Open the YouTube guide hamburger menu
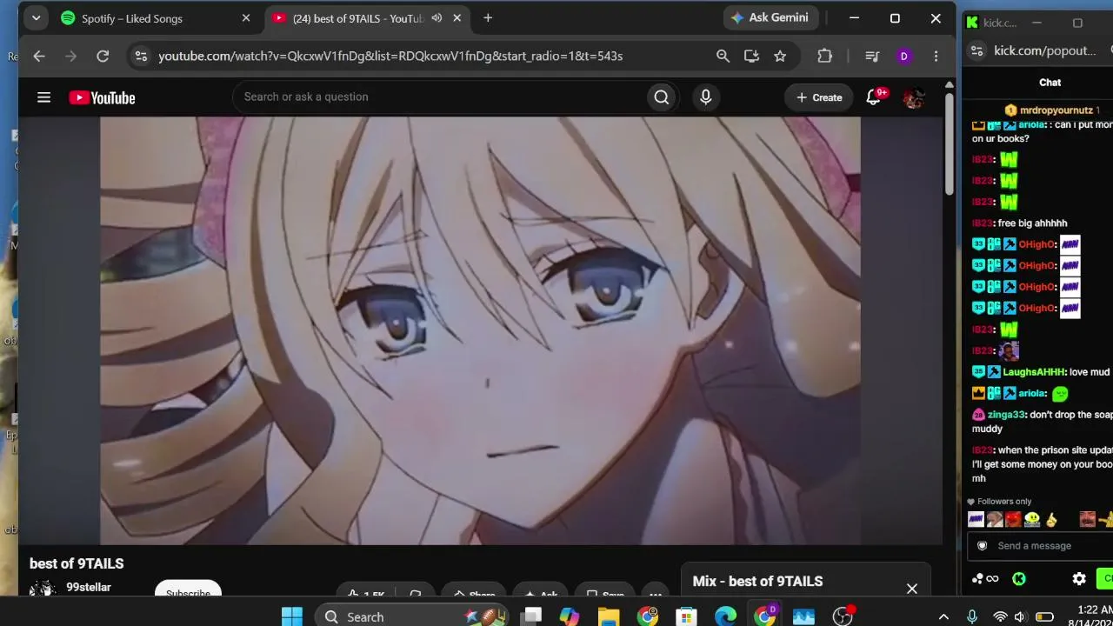 click(43, 97)
